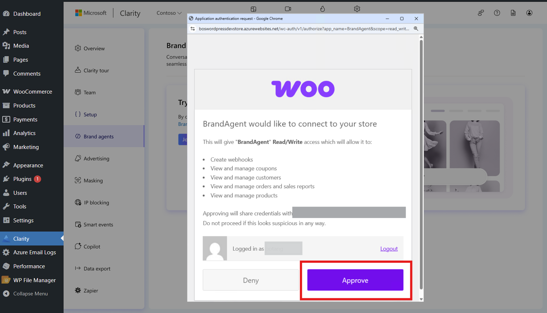Image resolution: width=547 pixels, height=313 pixels.
Task: Open Media in WordPress sidebar
Action: 32,46
